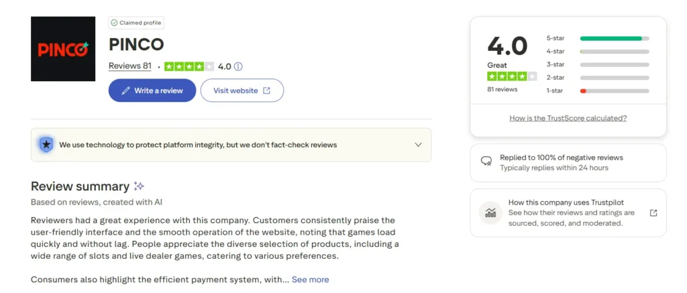687x293 pixels.
Task: Open the Reviews 81 link
Action: (129, 66)
